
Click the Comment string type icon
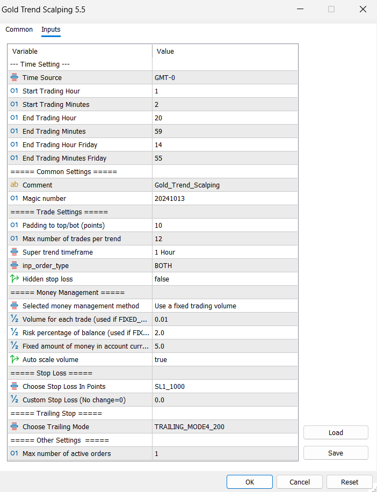[x=14, y=185]
